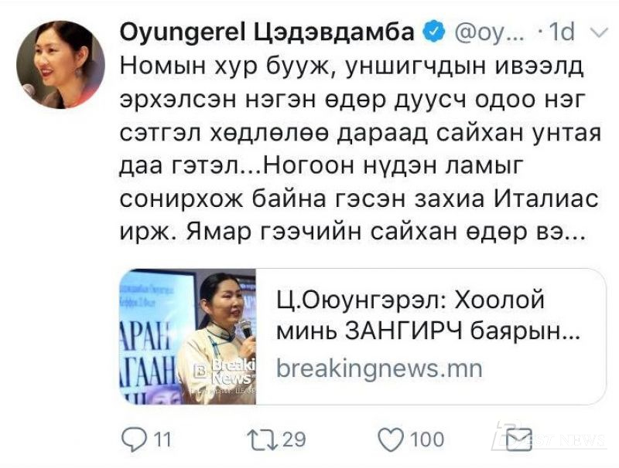Click the tweet text starting Номын хур

pos(361,149)
